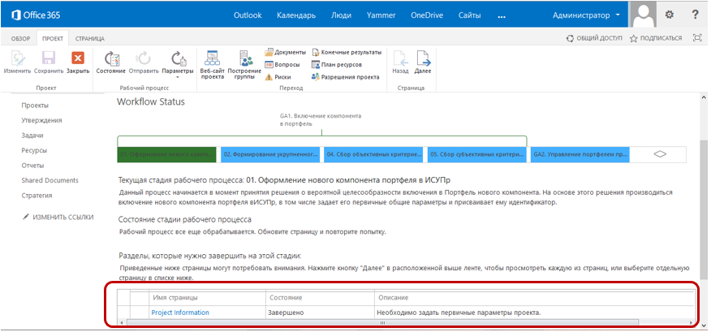711x332 pixels.
Task: Click ОБЩИЙ ДОСТУП share button
Action: [594, 38]
